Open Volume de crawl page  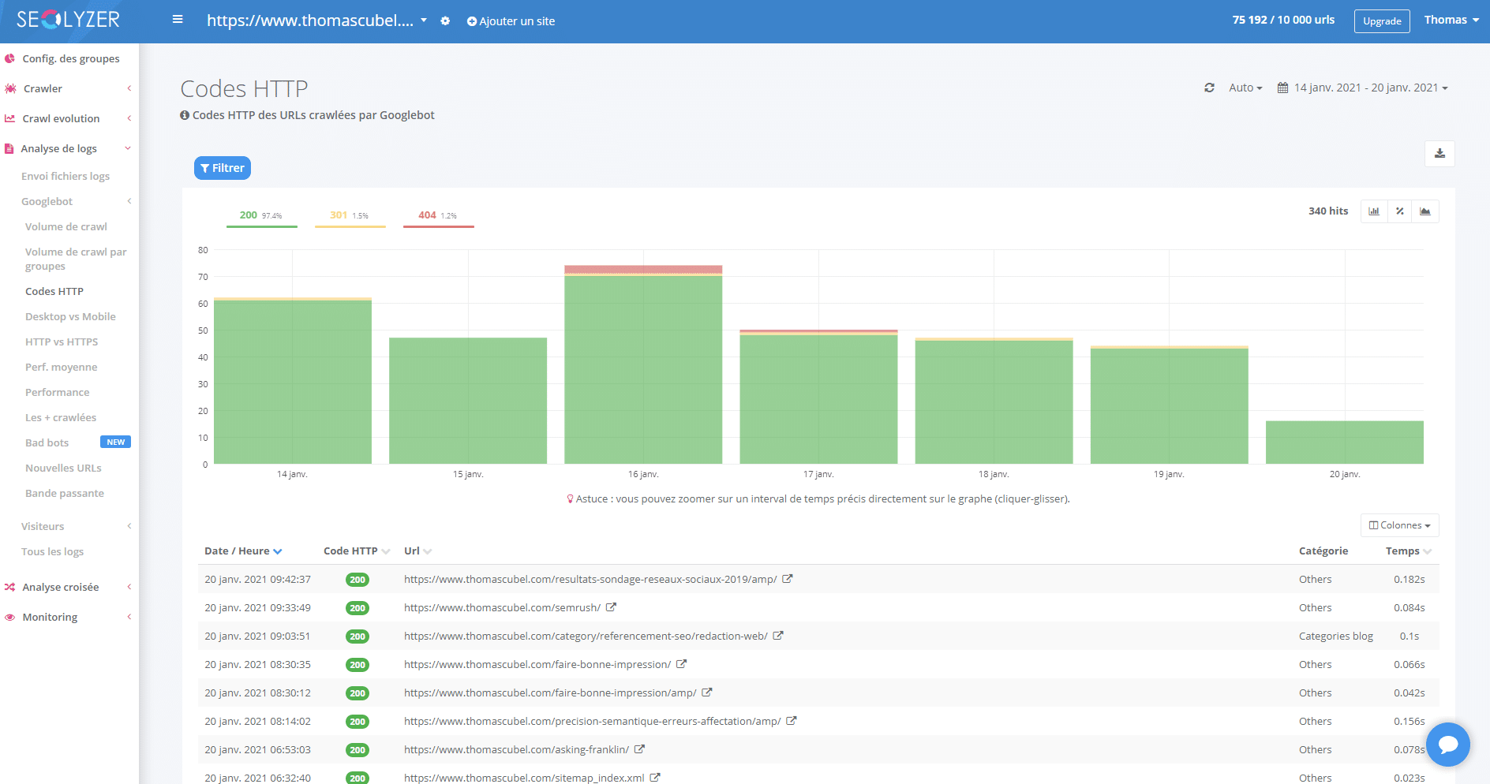66,226
